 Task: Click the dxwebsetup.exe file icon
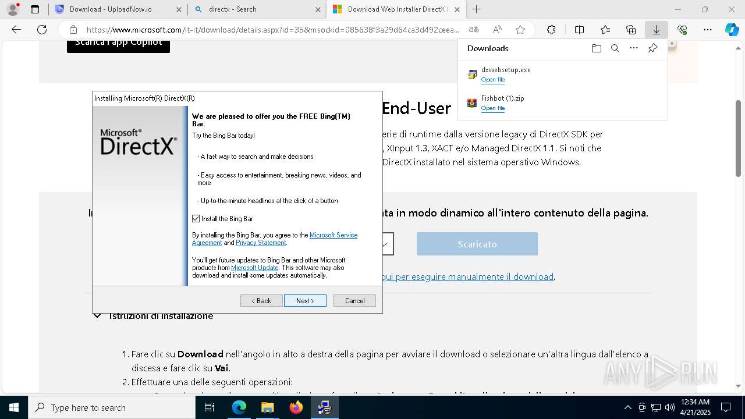[472, 74]
